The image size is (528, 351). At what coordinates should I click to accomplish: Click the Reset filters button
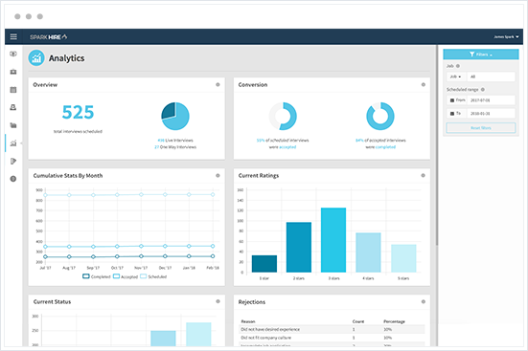pos(481,128)
